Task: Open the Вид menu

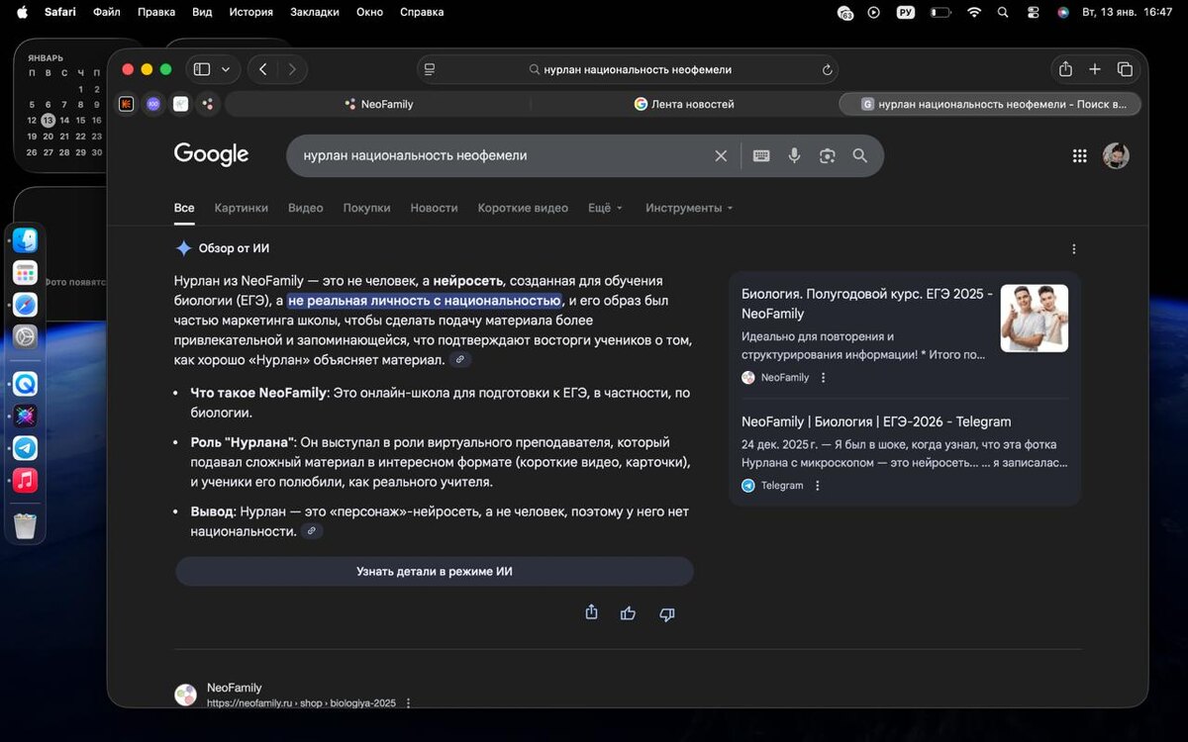Action: pos(202,12)
